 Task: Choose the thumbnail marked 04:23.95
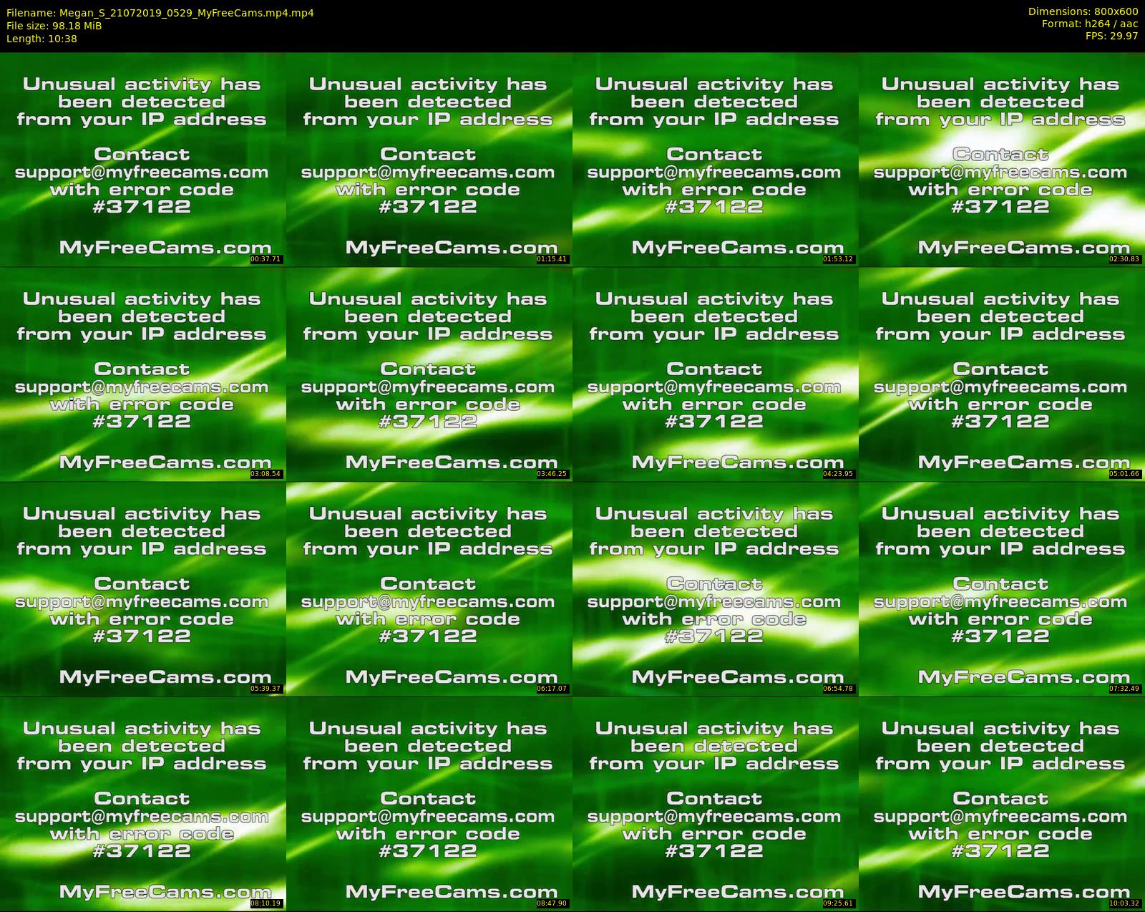pos(716,374)
